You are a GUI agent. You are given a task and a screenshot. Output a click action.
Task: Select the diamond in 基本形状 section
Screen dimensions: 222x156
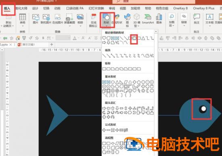tap(134, 82)
